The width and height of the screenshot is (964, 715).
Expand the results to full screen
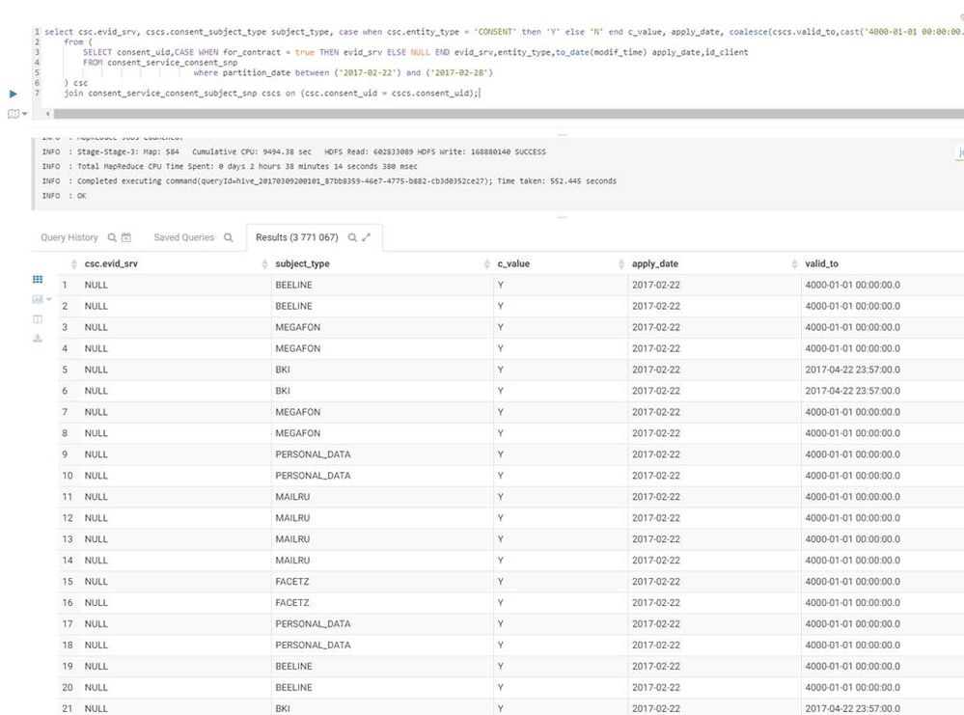pos(367,237)
